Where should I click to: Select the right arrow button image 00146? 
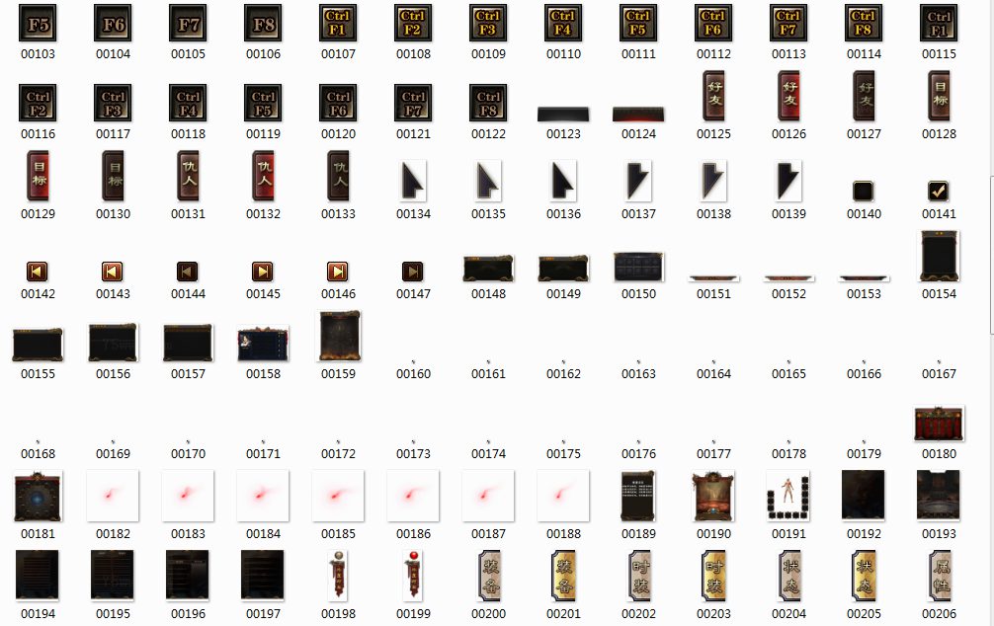pyautogui.click(x=338, y=271)
